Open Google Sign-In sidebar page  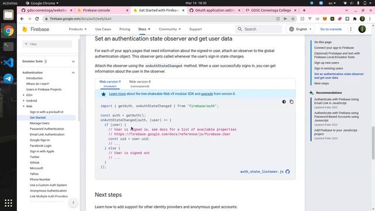(x=40, y=140)
